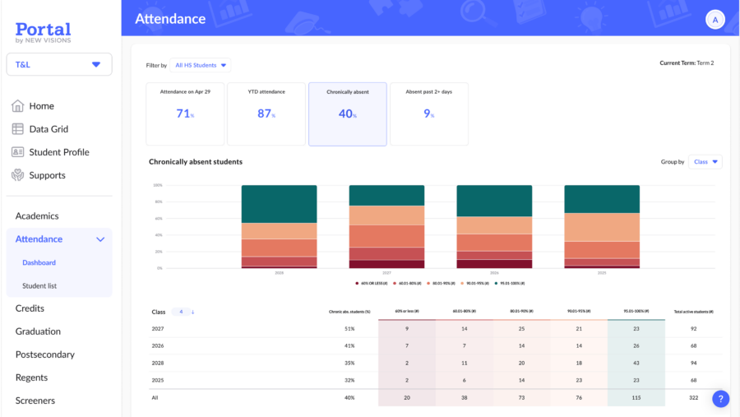Open Student list under Attendance
Screen dimensions: 740x417
pyautogui.click(x=39, y=285)
